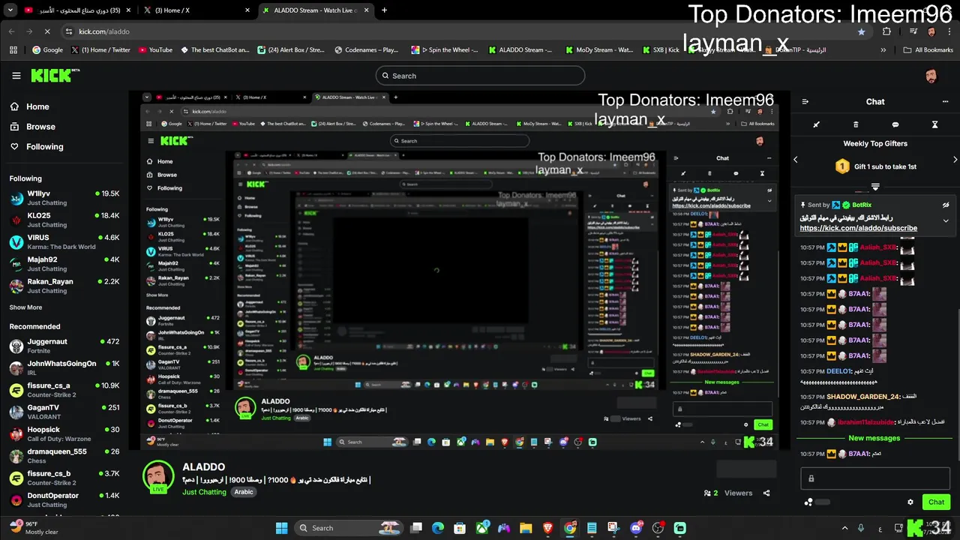Click the BotRix username in pinned message

click(x=862, y=205)
